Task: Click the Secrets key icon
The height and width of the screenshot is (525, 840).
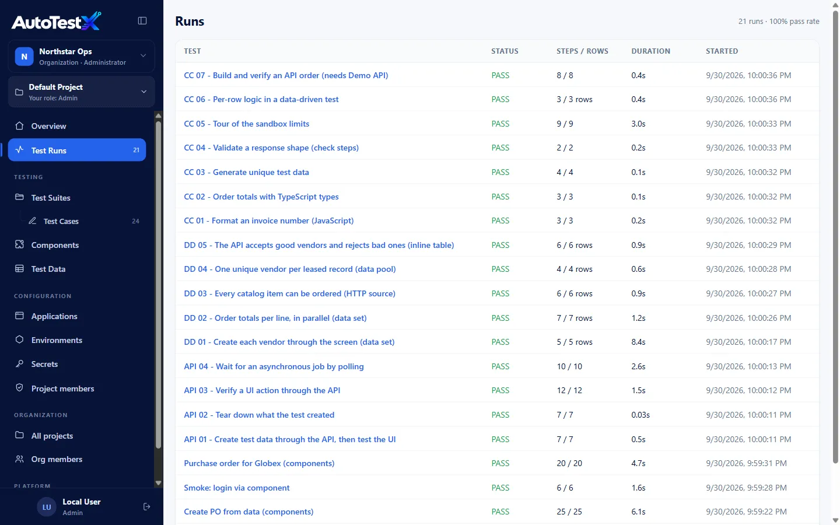Action: pos(19,363)
